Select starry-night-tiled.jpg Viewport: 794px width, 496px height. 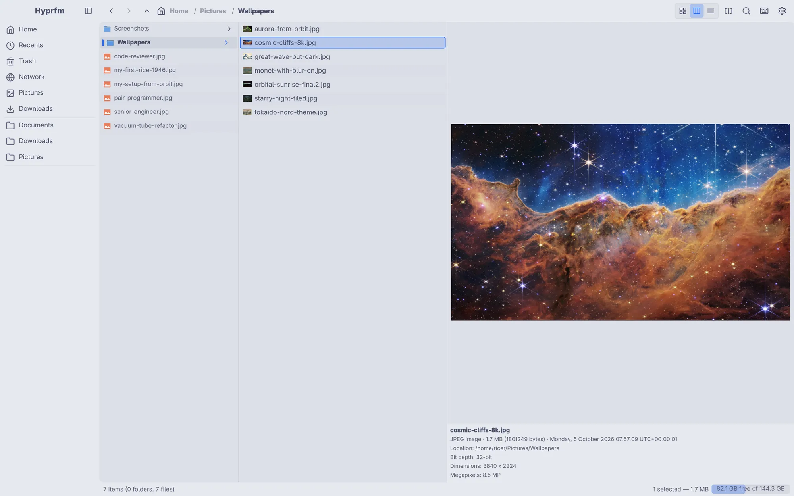(343, 98)
